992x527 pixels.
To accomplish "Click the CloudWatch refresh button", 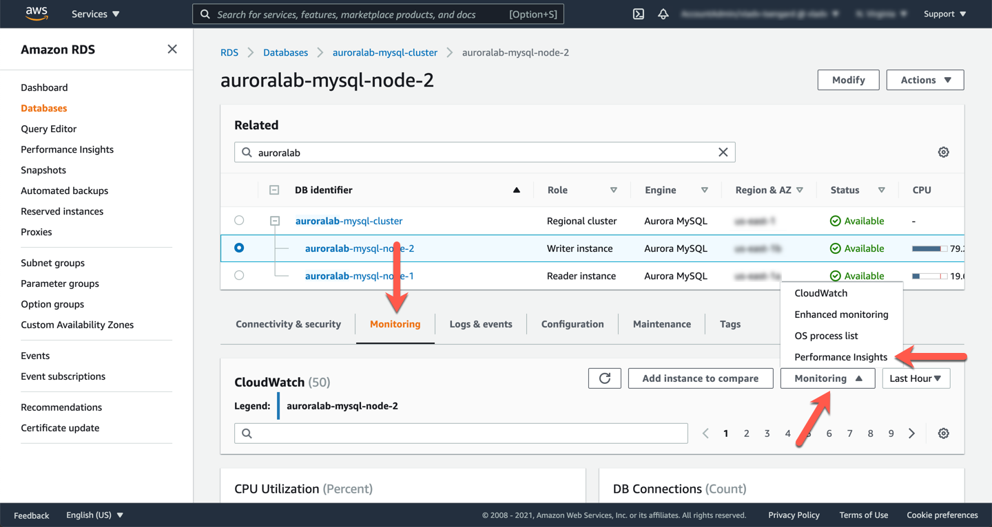I will [x=605, y=378].
